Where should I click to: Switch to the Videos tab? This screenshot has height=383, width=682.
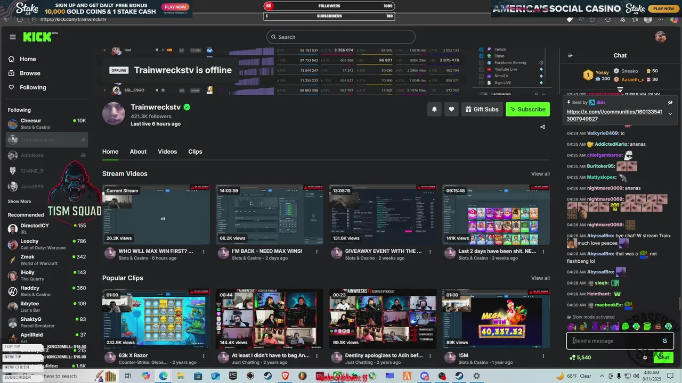[x=167, y=152]
